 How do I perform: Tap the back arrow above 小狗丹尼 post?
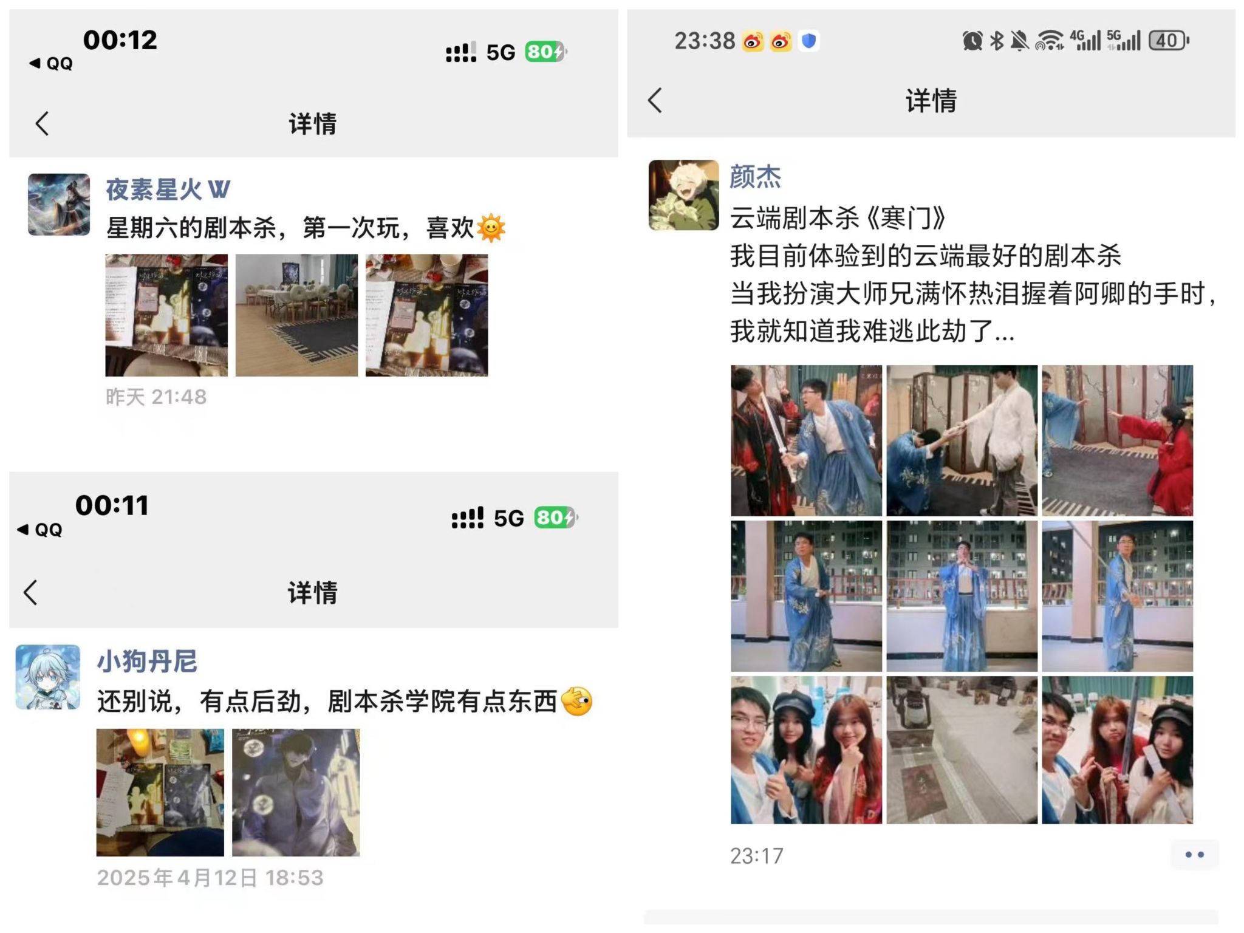coord(30,592)
